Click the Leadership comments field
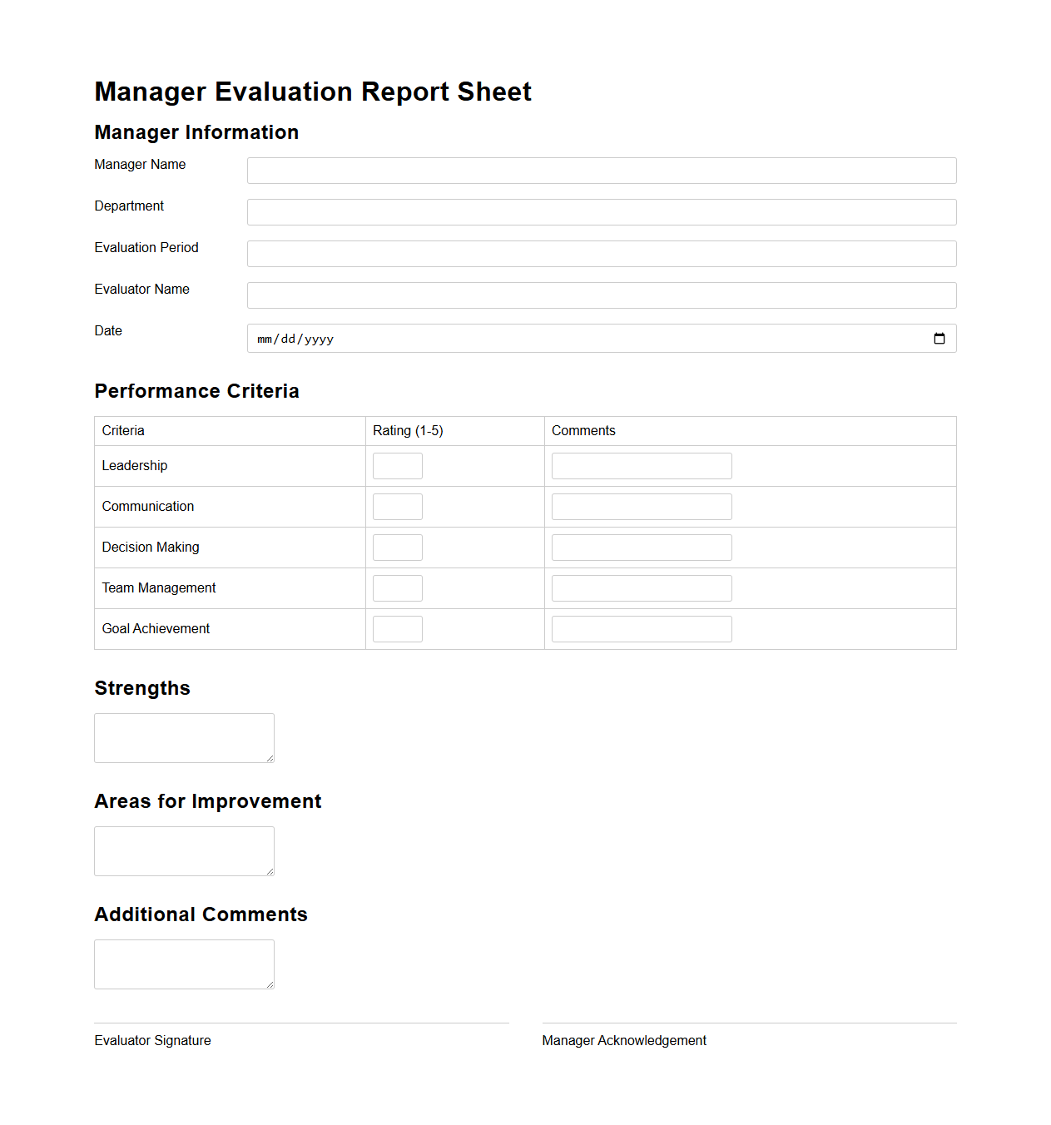The image size is (1051, 1125). click(x=641, y=465)
